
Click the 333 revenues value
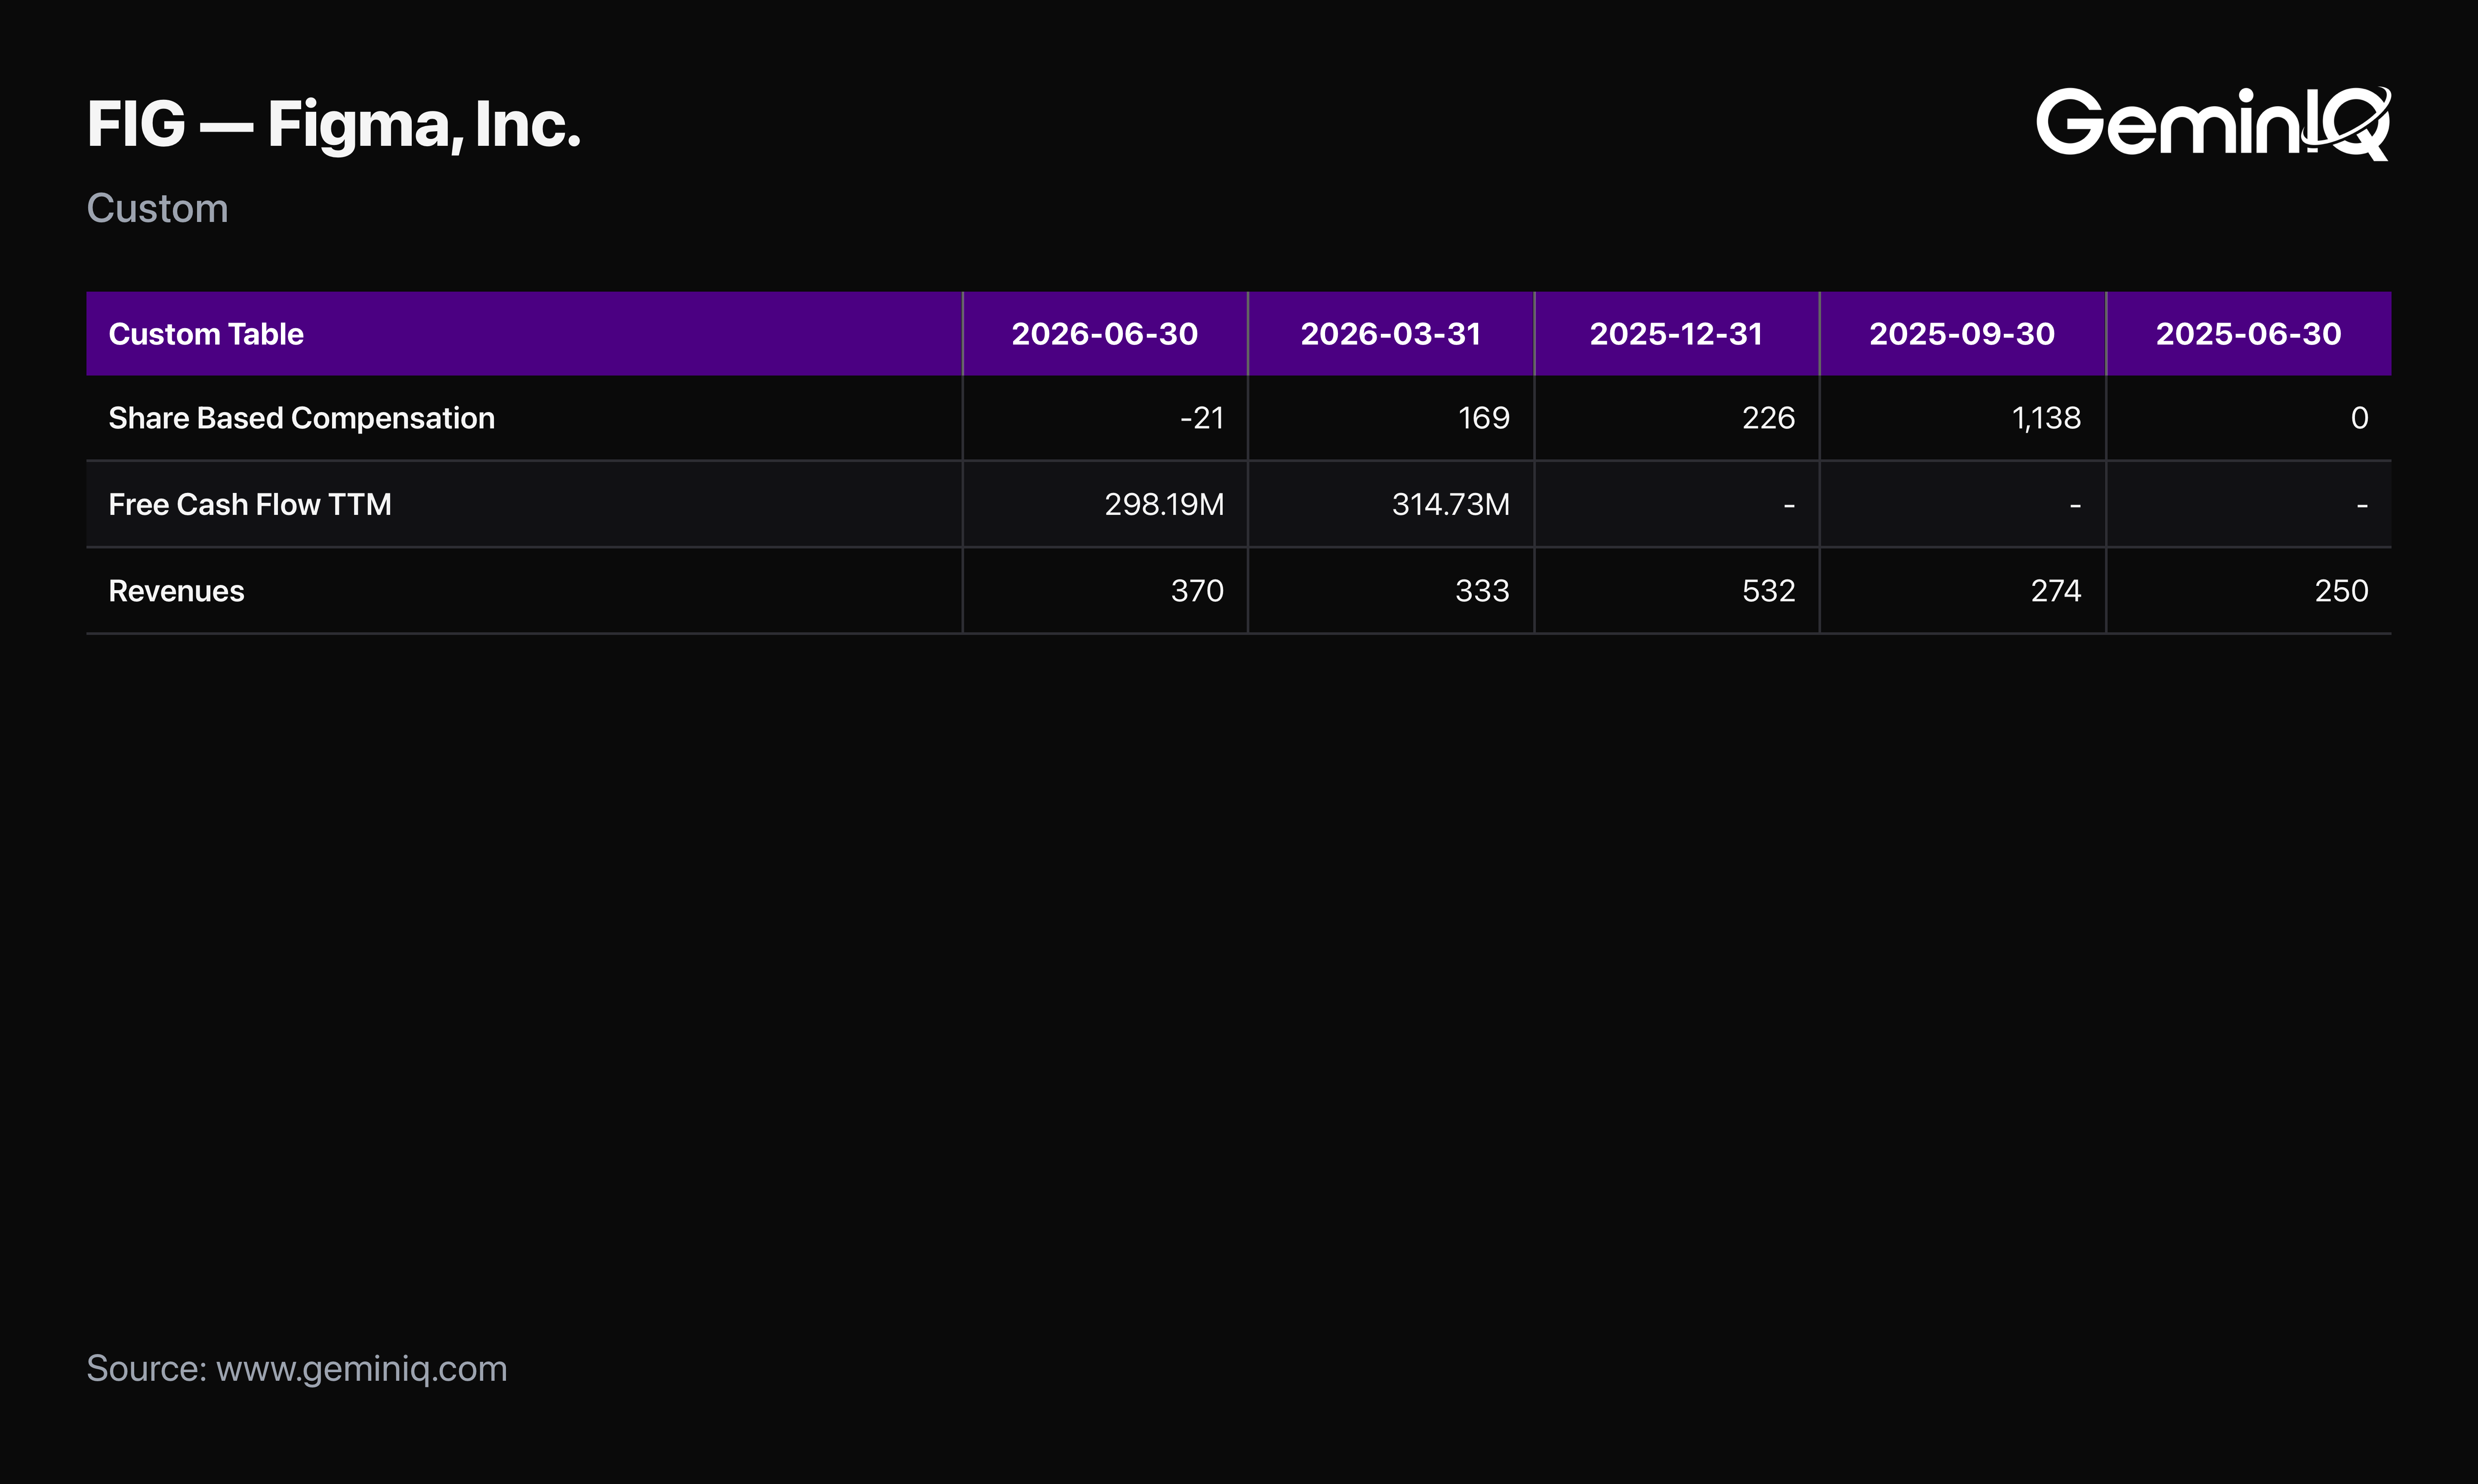[1482, 591]
